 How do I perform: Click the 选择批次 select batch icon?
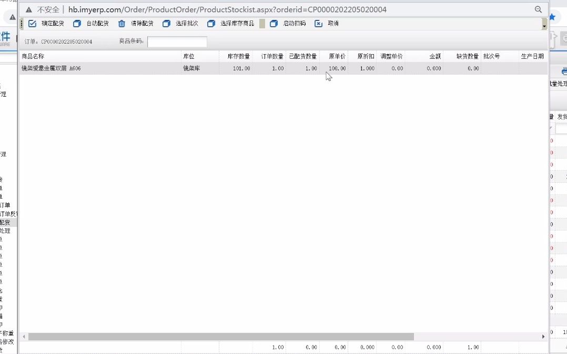[166, 23]
